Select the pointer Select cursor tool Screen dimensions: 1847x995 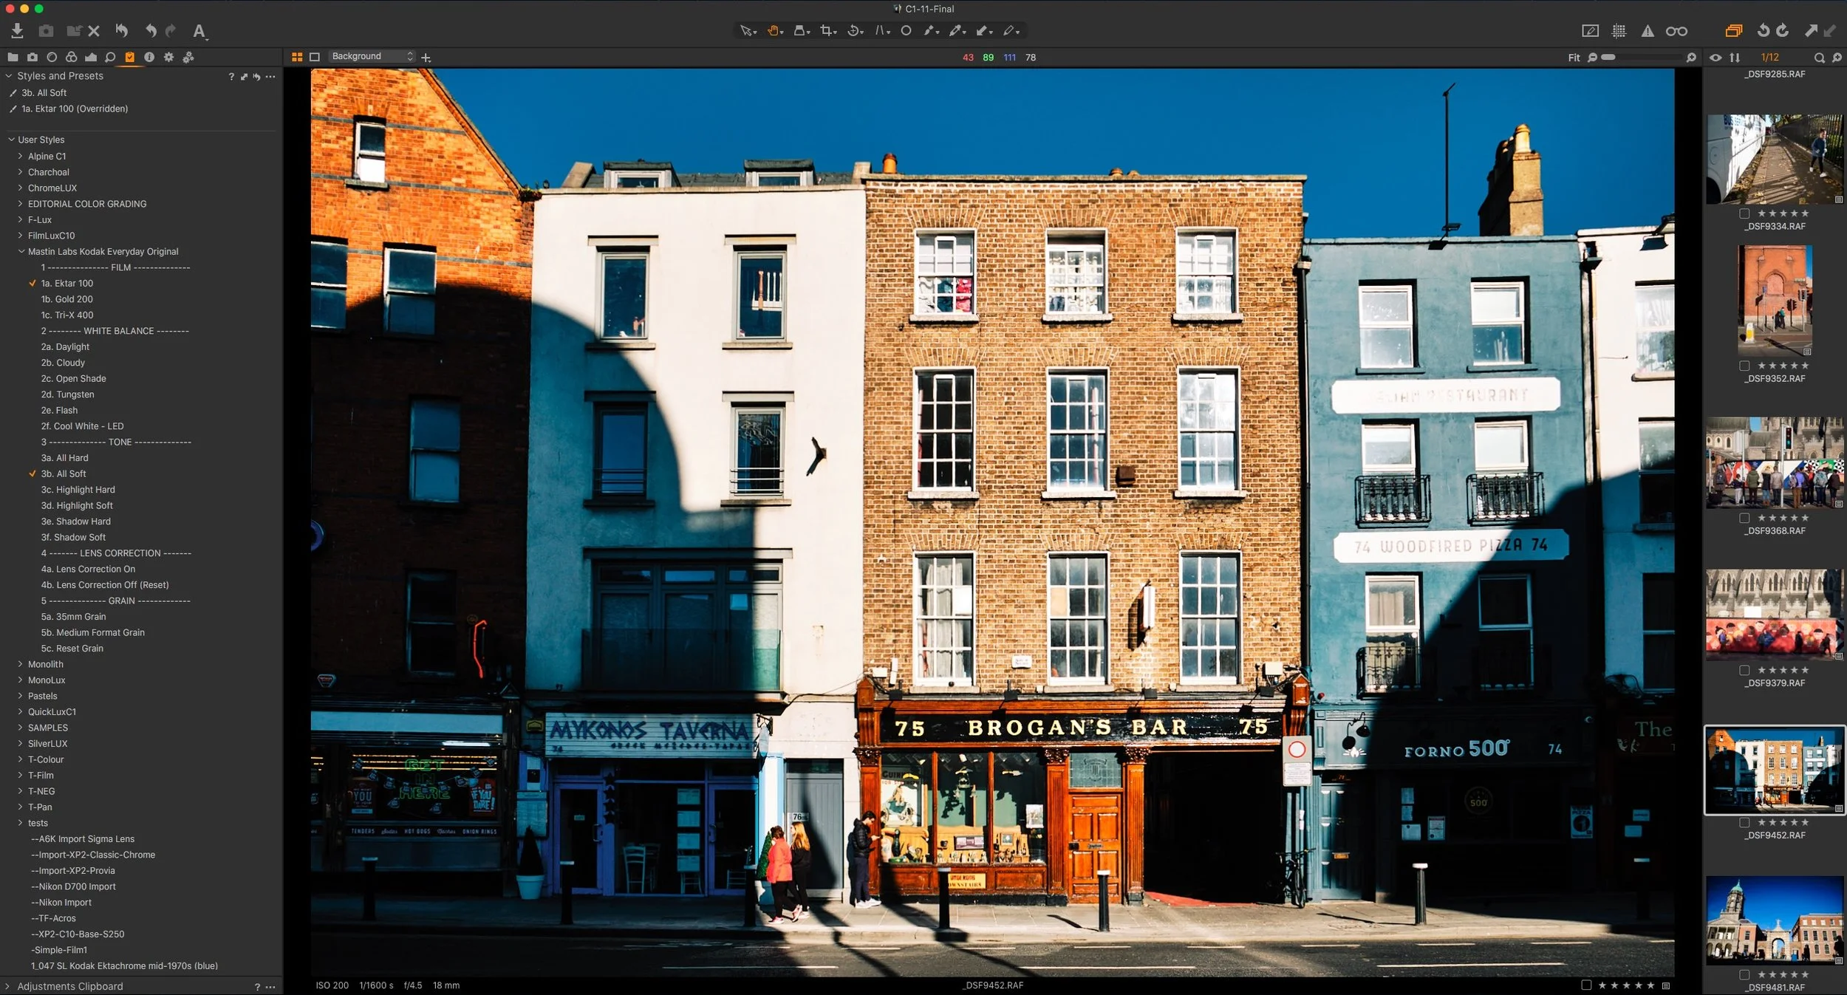[748, 31]
